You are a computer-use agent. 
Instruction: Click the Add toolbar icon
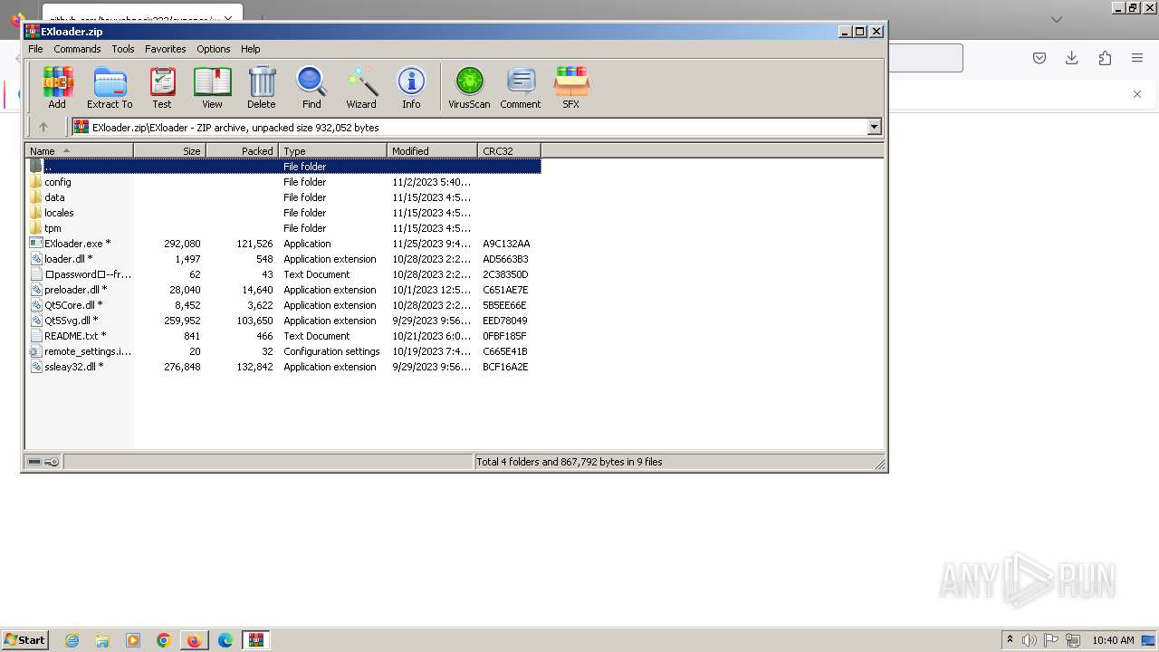coord(57,88)
